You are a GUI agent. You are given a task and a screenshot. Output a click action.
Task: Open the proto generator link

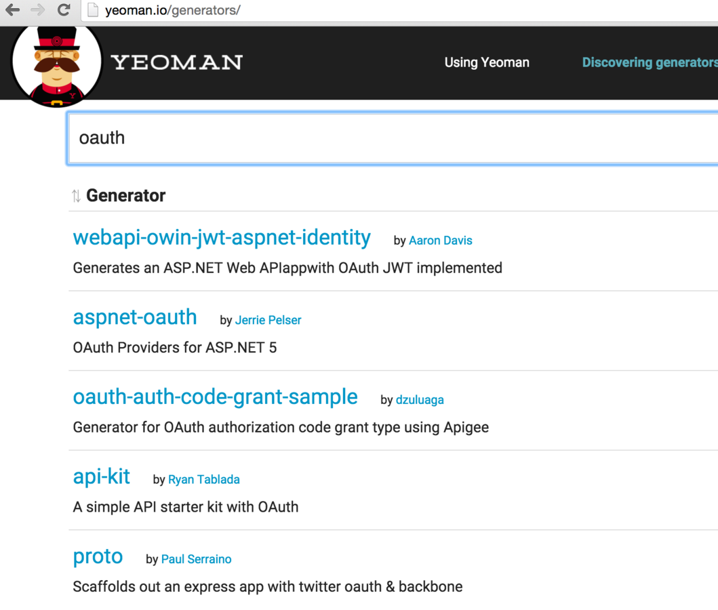coord(98,557)
